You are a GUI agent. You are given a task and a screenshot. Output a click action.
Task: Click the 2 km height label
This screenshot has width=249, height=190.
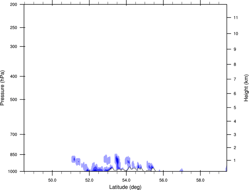[x=235, y=148]
